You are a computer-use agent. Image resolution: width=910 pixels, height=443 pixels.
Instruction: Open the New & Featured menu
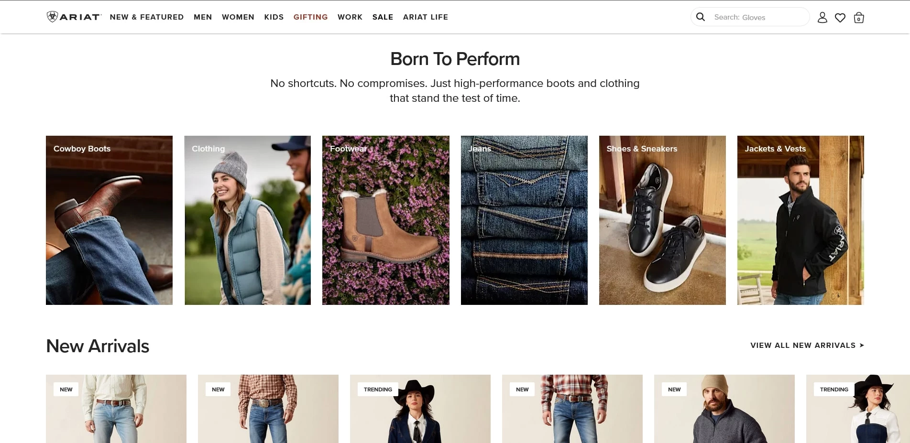(147, 17)
